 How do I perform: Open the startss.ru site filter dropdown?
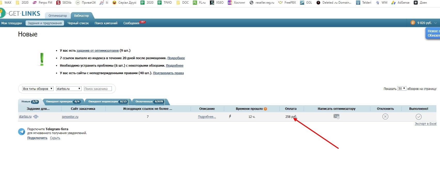(x=69, y=89)
